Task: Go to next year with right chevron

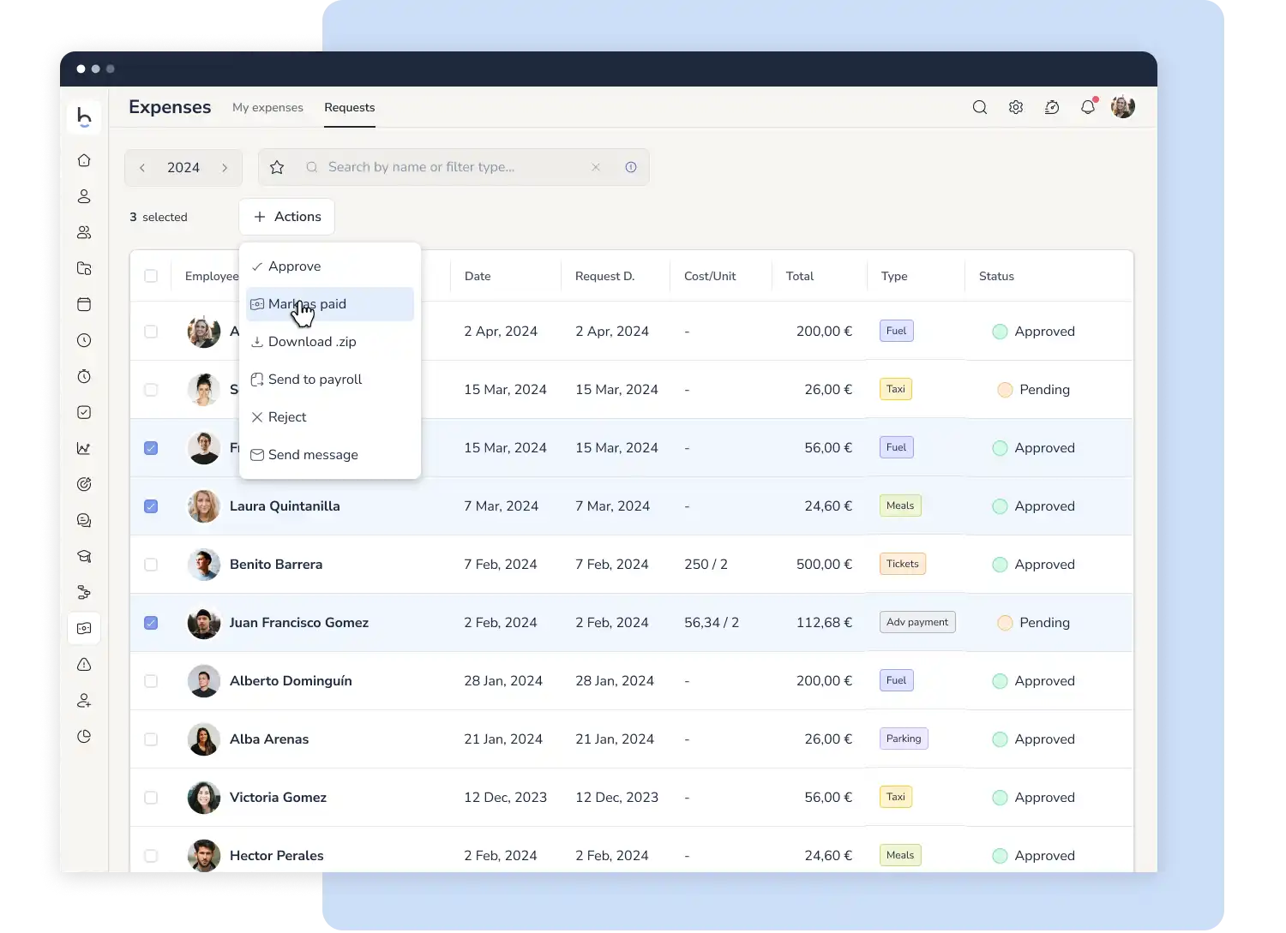Action: coord(225,168)
